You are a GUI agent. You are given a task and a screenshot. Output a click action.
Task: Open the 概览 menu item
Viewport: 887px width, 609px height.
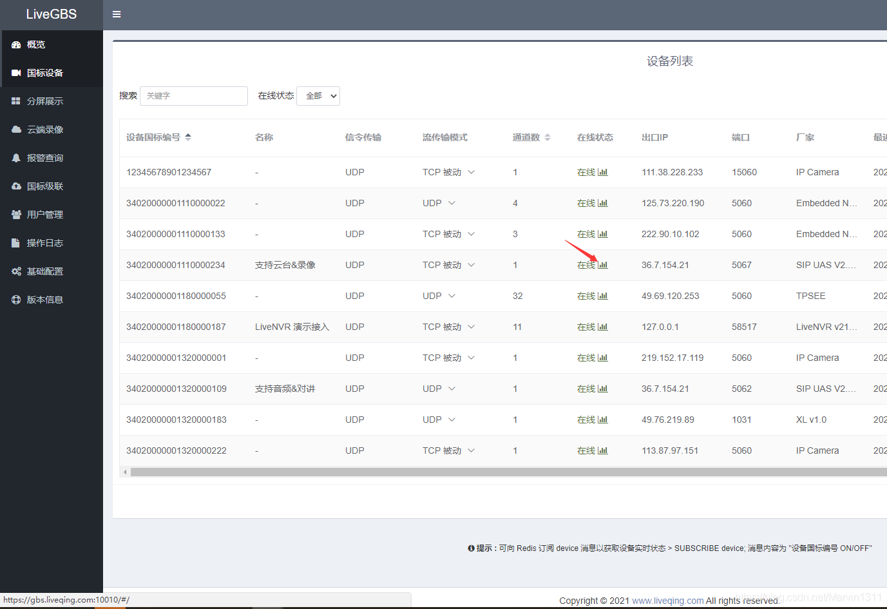pos(52,44)
